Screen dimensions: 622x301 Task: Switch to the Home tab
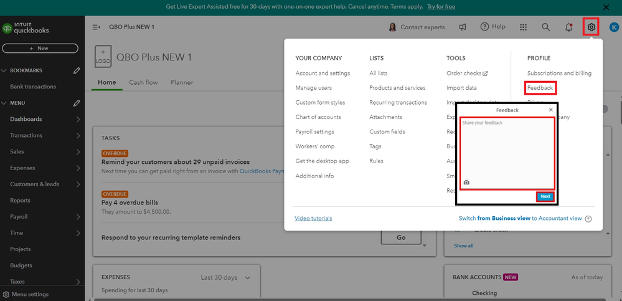click(106, 83)
